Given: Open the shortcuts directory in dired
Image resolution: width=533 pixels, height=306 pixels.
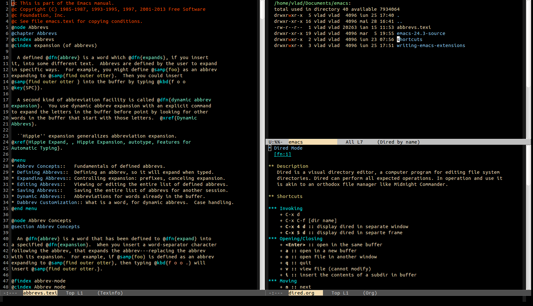Looking at the screenshot, I should [x=410, y=39].
